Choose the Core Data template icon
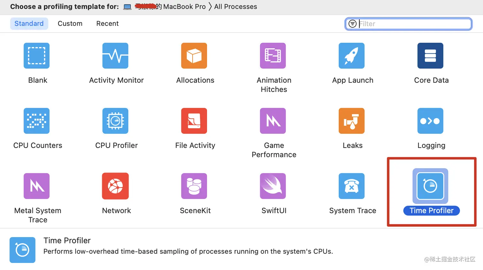This screenshot has width=483, height=270. point(430,56)
